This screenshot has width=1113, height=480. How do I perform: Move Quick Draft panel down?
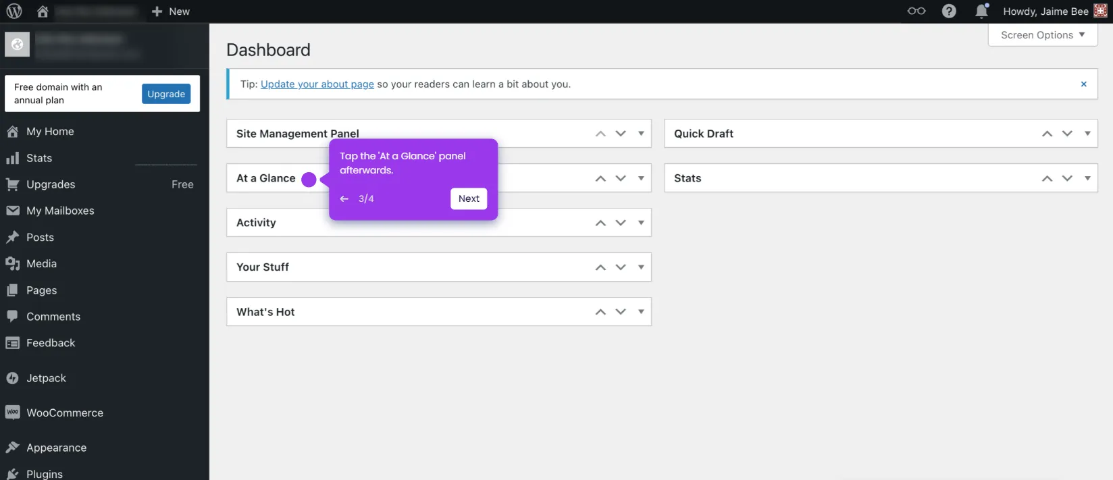pos(1067,134)
